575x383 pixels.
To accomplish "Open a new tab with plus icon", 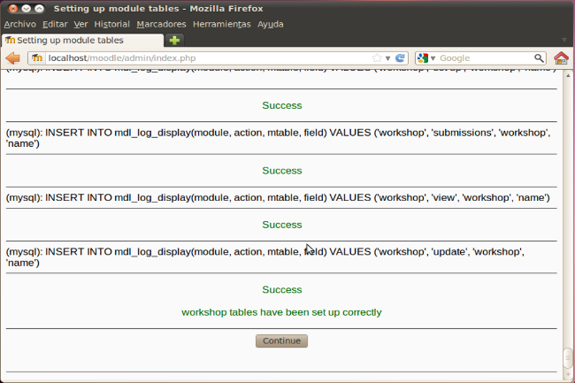I will click(x=175, y=41).
